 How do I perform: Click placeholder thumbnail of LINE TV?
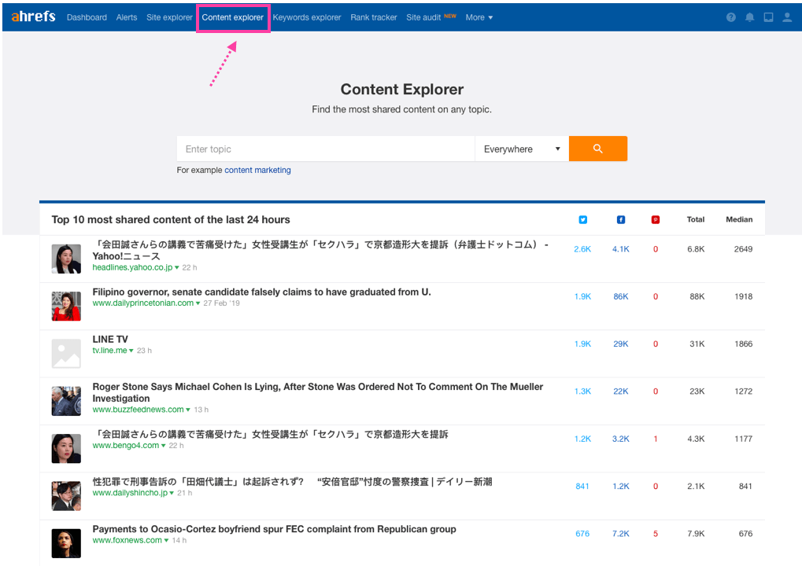click(x=66, y=354)
